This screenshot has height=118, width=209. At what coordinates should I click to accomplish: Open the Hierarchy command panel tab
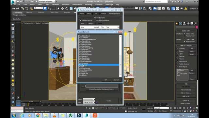pos(184,23)
